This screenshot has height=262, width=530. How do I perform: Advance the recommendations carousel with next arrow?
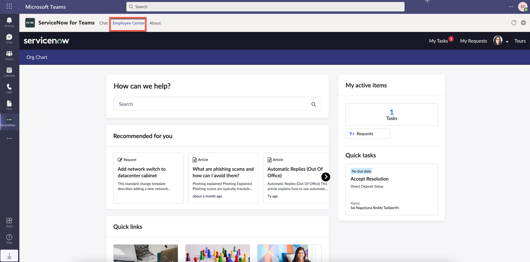click(326, 177)
